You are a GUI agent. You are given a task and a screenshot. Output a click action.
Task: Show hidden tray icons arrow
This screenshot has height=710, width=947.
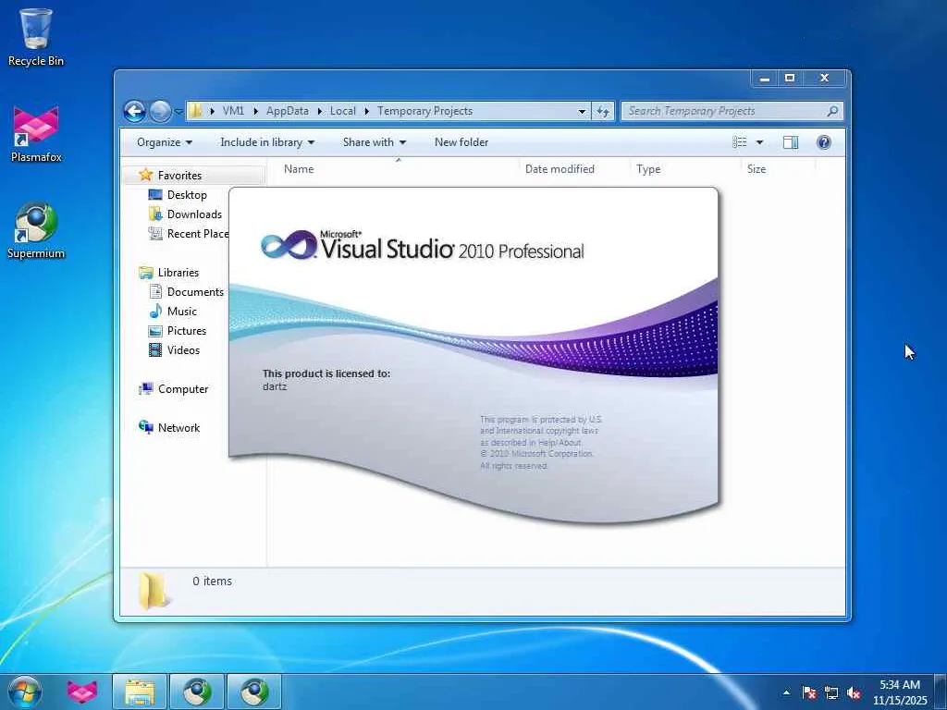[x=786, y=693]
